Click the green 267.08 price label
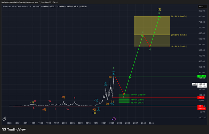 click(202, 76)
